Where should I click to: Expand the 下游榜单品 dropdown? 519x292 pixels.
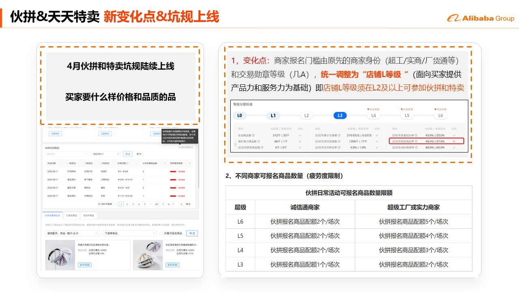coord(129,234)
